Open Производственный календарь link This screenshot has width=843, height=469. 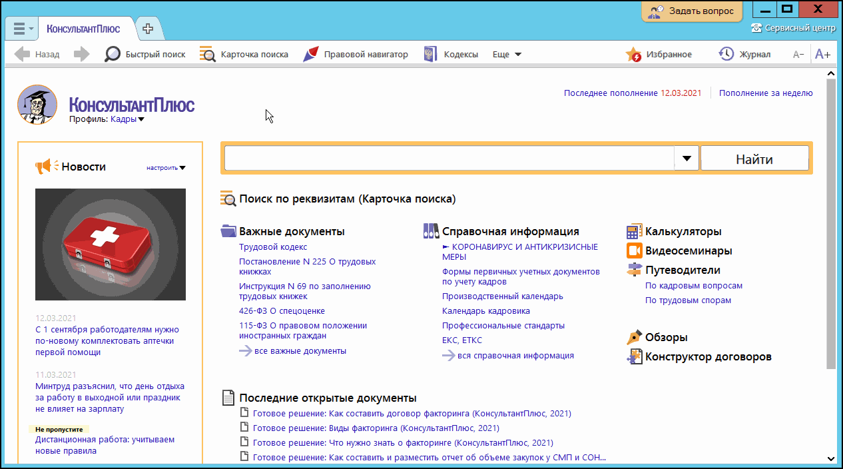503,296
